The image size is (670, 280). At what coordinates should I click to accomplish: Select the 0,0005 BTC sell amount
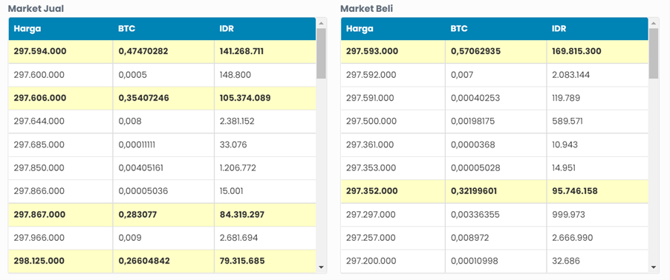click(x=132, y=75)
